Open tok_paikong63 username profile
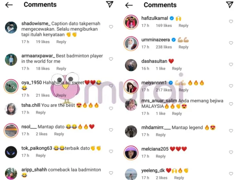The image size is (240, 180). pos(37,148)
